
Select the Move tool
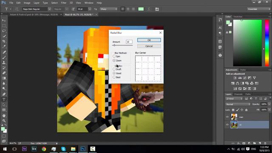(4, 20)
